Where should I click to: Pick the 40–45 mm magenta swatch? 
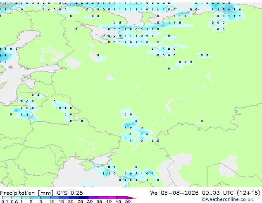point(112,198)
